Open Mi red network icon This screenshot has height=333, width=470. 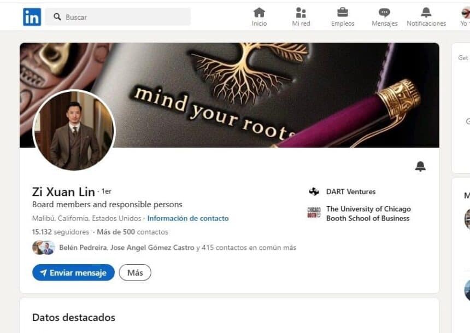(x=301, y=13)
